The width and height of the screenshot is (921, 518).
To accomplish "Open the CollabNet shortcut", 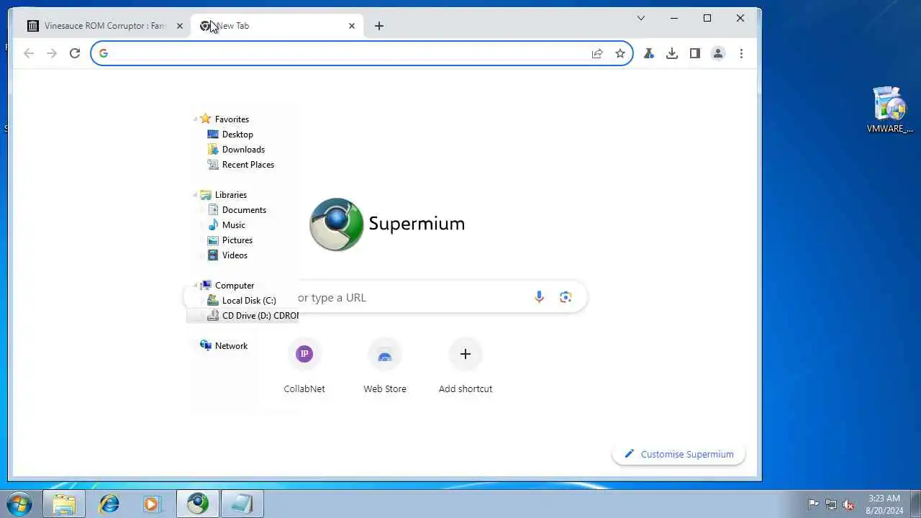I will (x=304, y=367).
